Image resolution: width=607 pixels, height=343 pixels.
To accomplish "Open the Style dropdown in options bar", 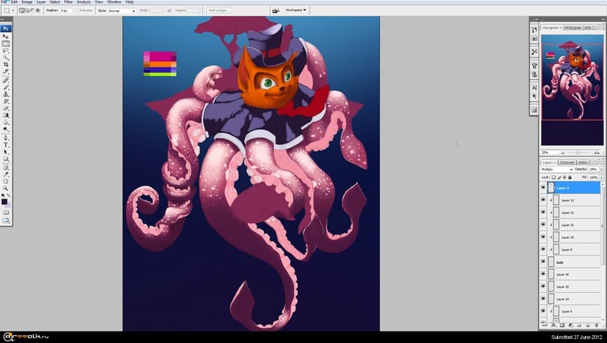I will pyautogui.click(x=121, y=10).
